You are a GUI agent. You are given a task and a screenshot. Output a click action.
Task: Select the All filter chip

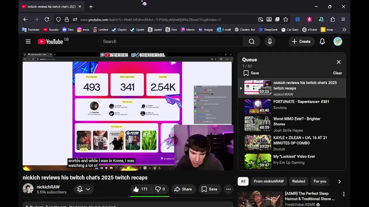(x=243, y=181)
